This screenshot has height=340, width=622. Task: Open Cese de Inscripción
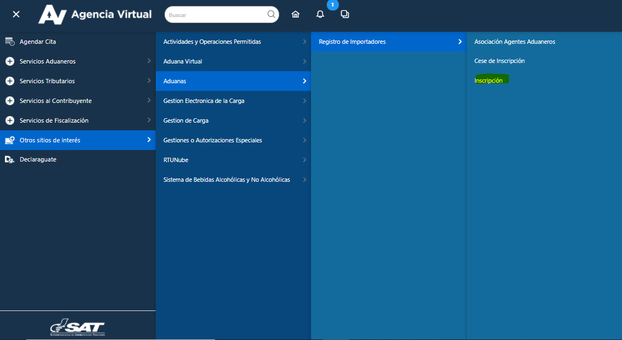[499, 61]
